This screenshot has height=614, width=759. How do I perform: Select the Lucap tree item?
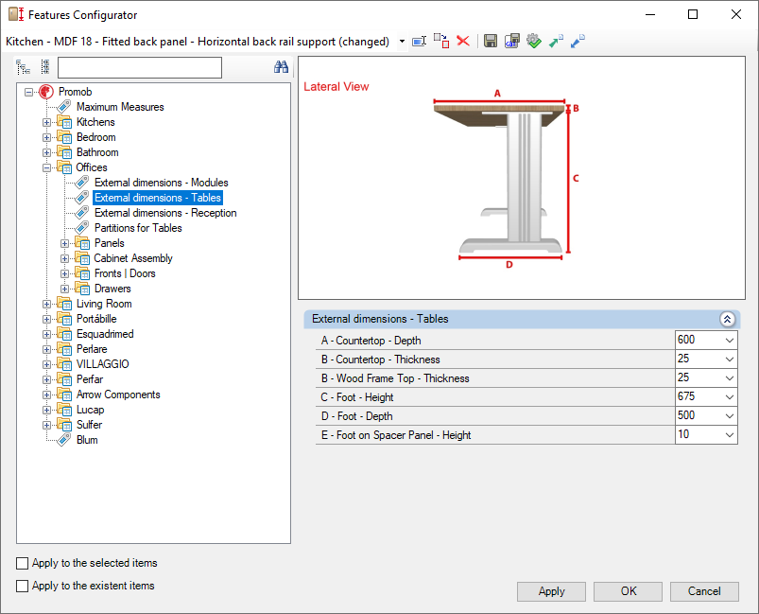90,410
